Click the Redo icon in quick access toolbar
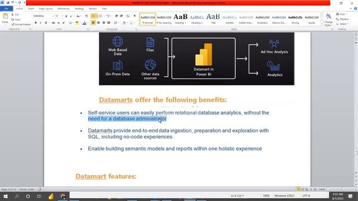Screen dimensions: 358x201 [20, 2]
